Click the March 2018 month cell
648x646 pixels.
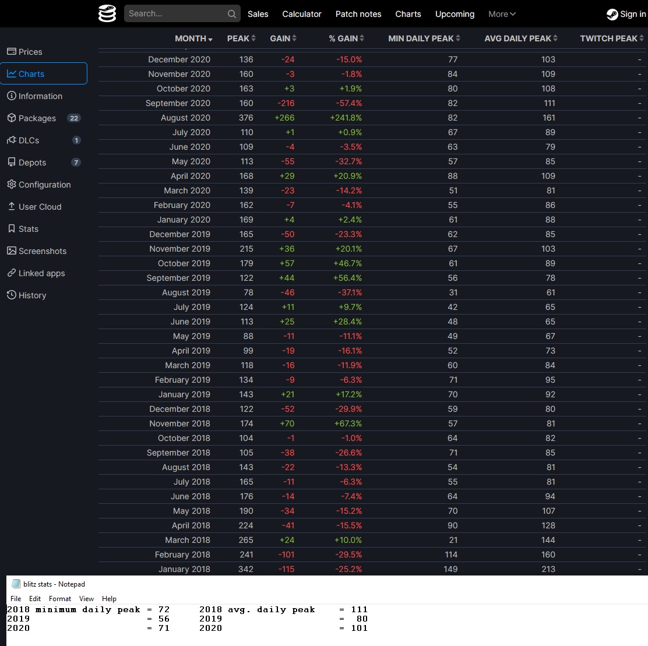tap(187, 540)
